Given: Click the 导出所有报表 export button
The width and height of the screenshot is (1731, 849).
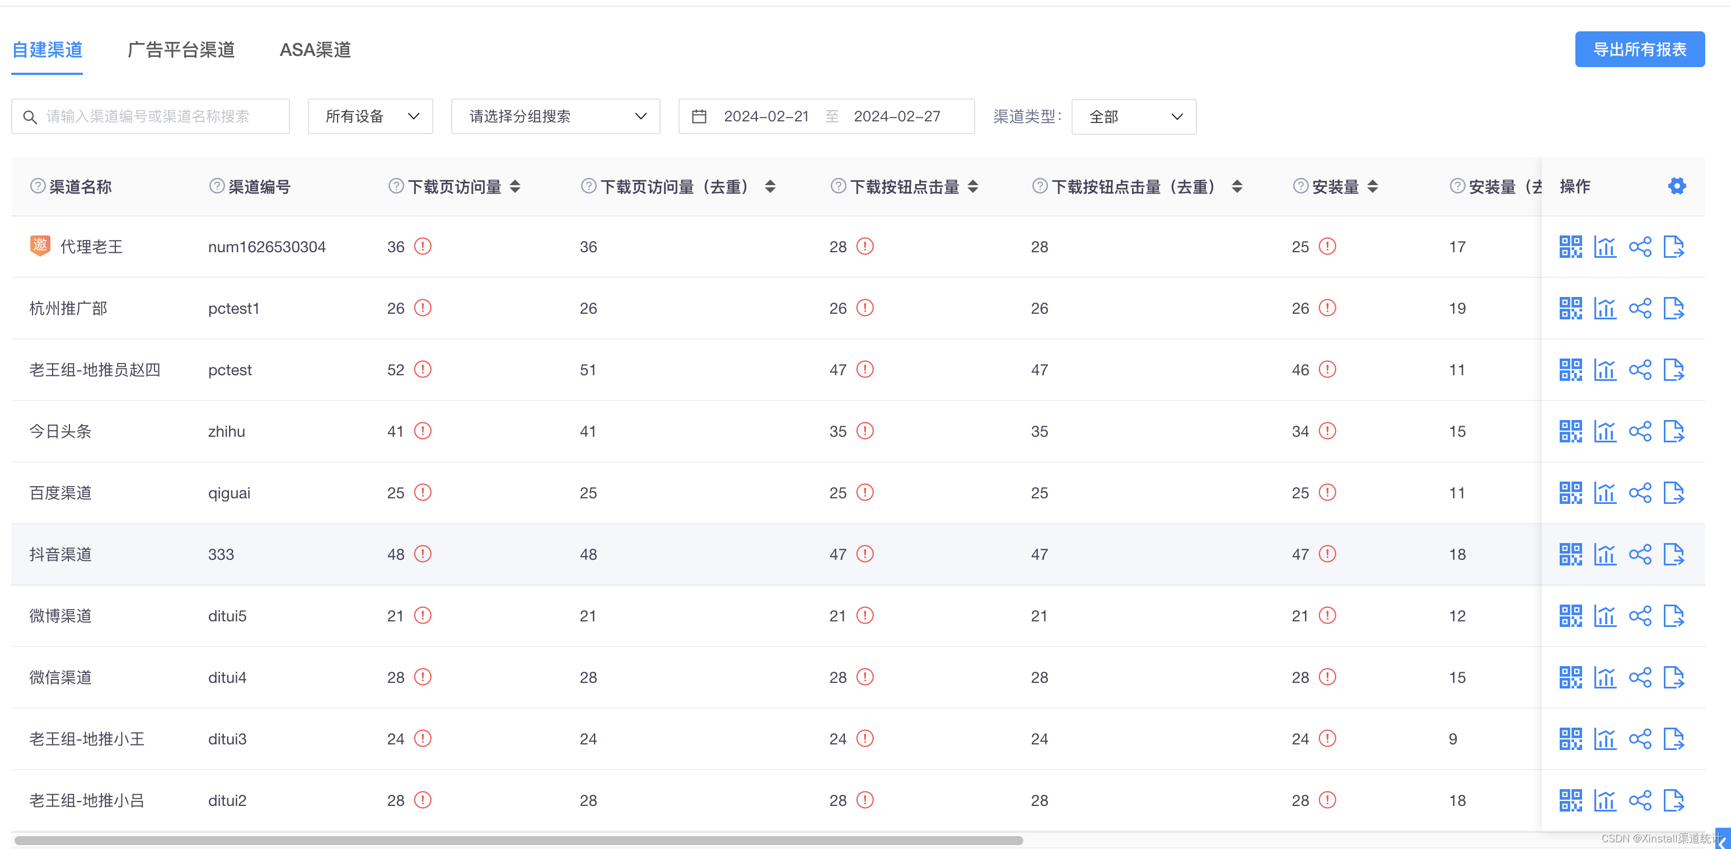Looking at the screenshot, I should (x=1640, y=48).
